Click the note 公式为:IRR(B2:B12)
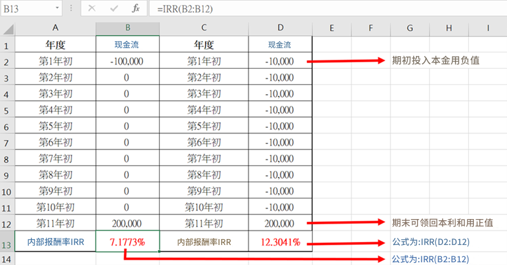The height and width of the screenshot is (265, 507). click(x=431, y=259)
